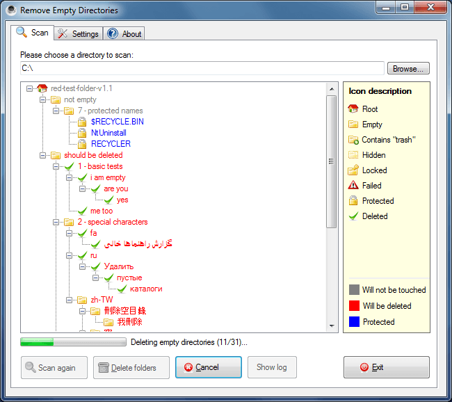Viewport: 452px width, 402px height.
Task: Collapse the 'not empty' tree node
Action: [x=42, y=99]
